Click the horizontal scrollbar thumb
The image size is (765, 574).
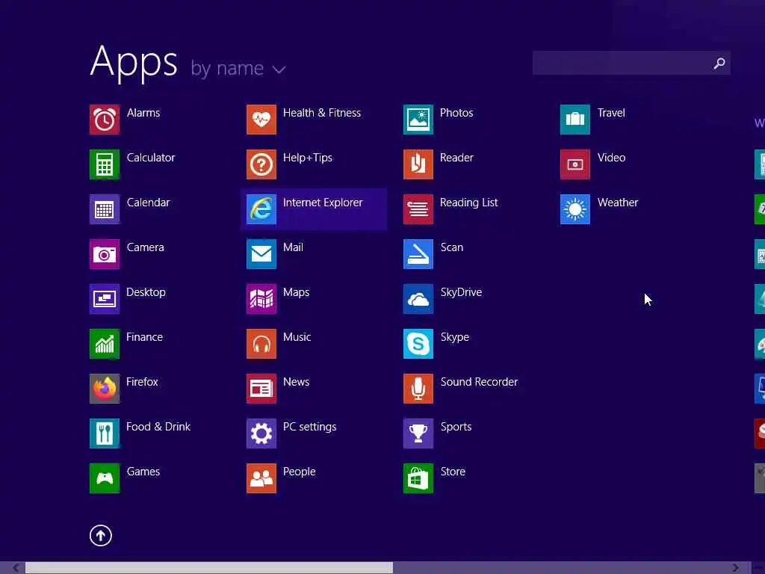209,568
